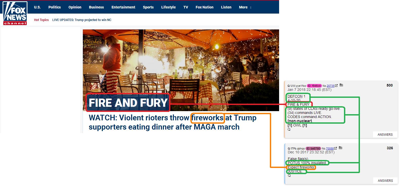Image resolution: width=403 pixels, height=191 pixels.
Task: Select the Opinion menu item
Action: coord(75,7)
